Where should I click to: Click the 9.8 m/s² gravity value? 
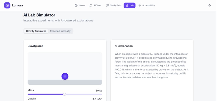point(97,99)
